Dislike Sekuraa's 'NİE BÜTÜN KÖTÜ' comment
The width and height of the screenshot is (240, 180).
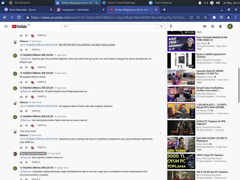click(x=26, y=50)
